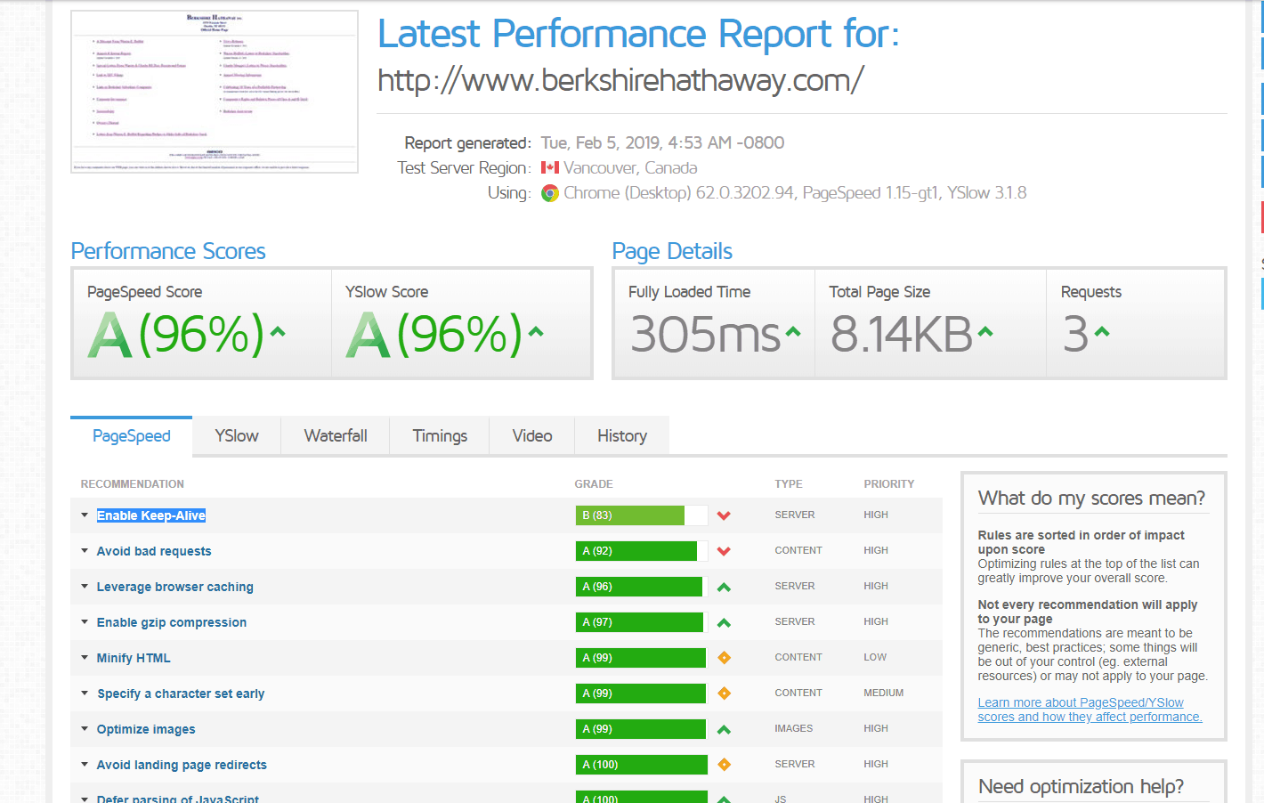Screen dimensions: 1264x803
Task: Click the A (97) grade bar
Action: tap(641, 622)
